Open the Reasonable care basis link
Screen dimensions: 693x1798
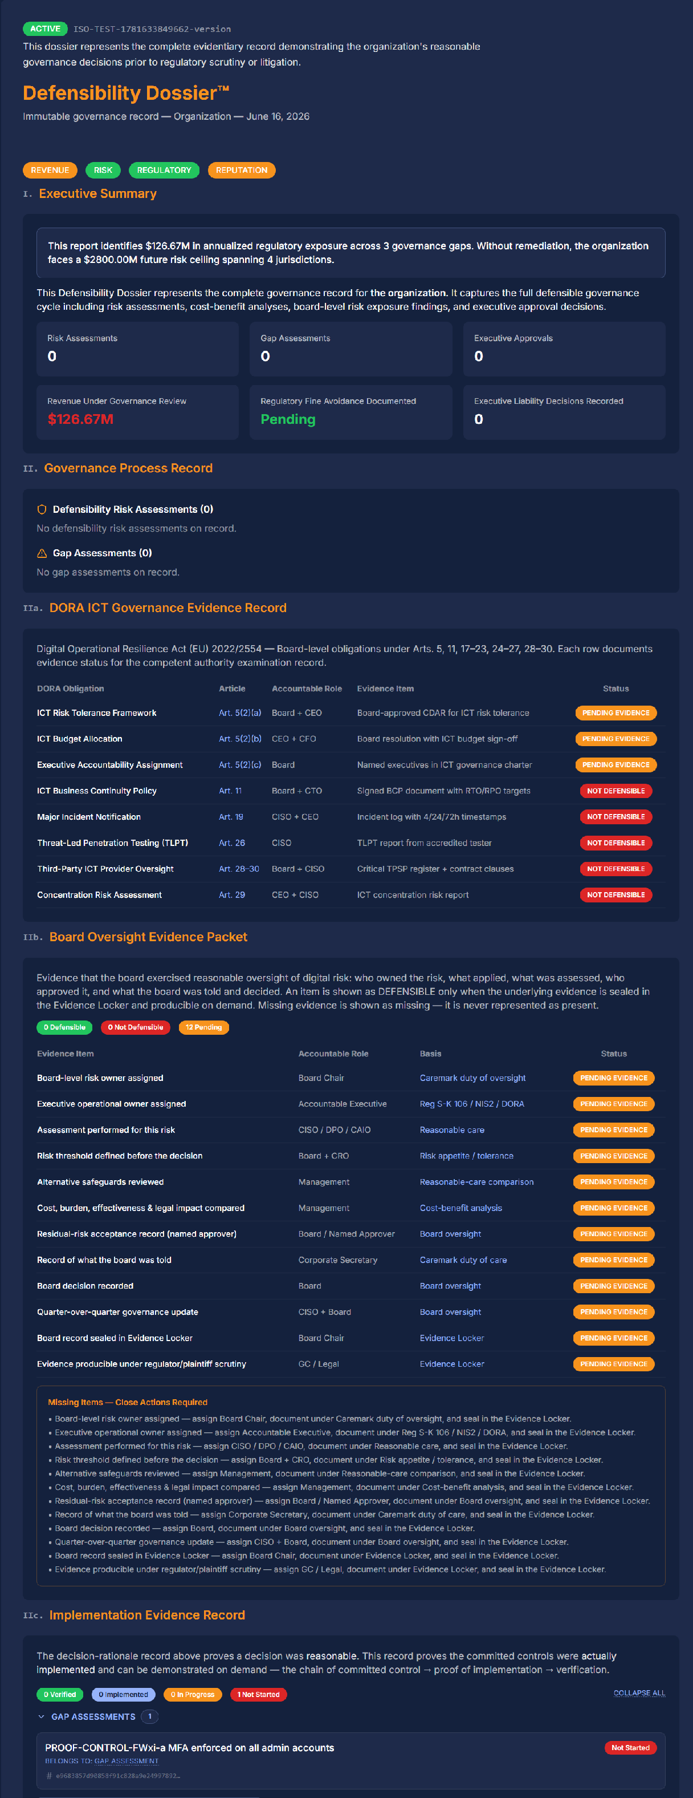452,1130
